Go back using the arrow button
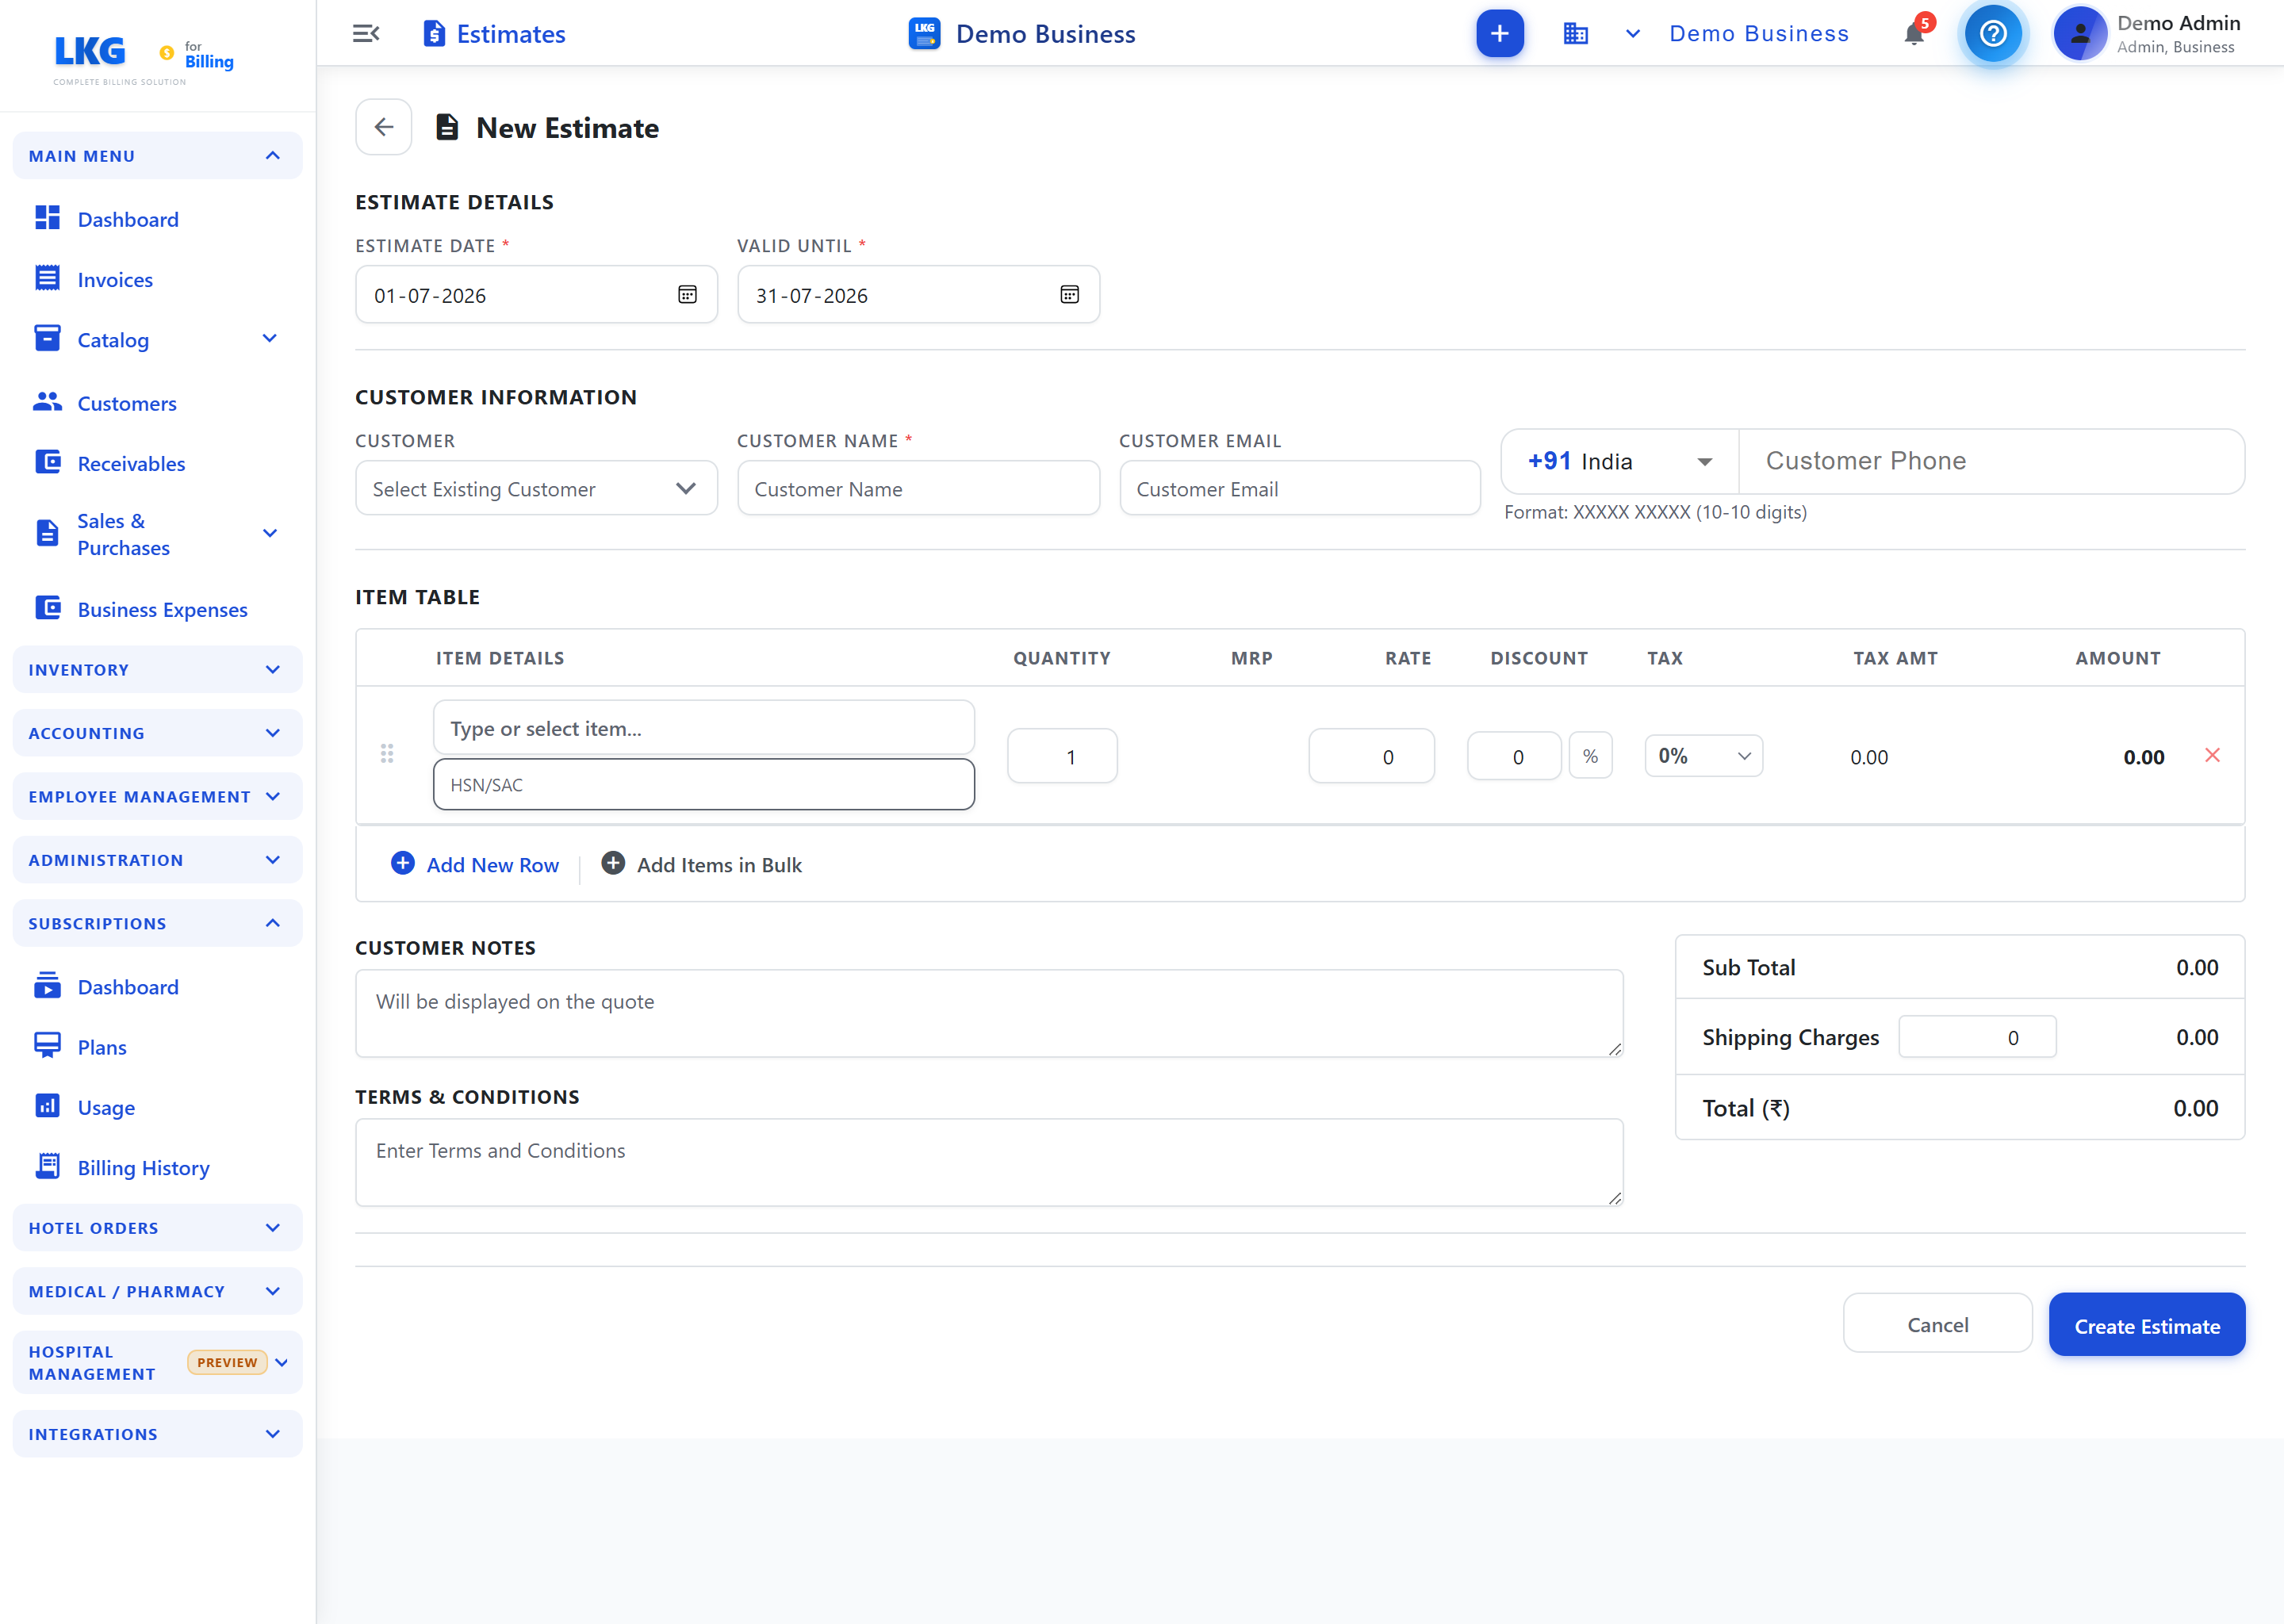2284x1624 pixels. tap(384, 127)
